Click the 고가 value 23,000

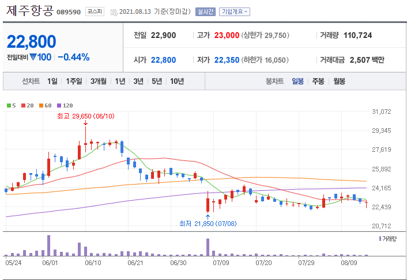[227, 35]
